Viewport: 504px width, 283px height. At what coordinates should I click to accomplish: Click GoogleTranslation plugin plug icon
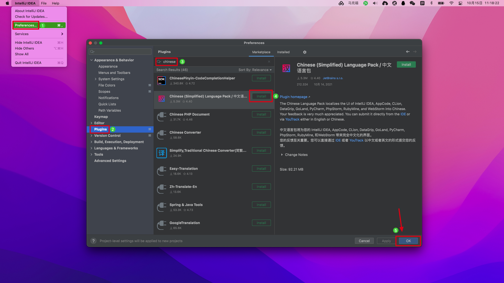pos(161,225)
